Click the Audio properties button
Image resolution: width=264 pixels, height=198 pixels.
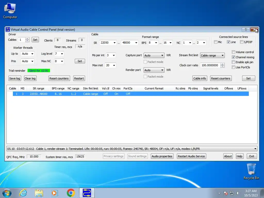tap(162, 156)
